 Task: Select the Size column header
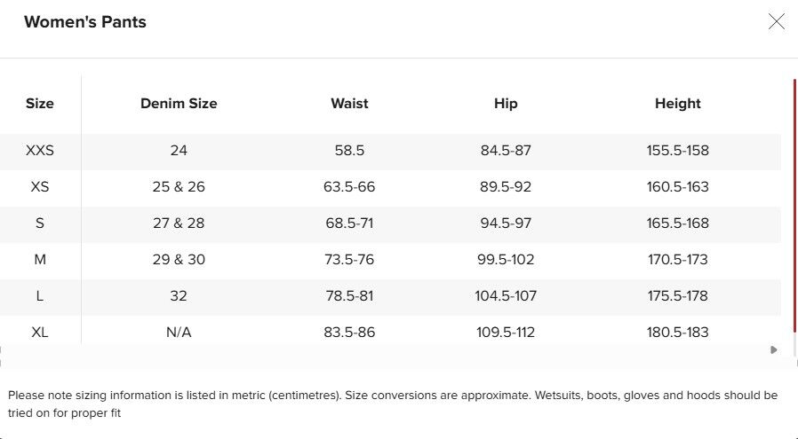tap(40, 103)
